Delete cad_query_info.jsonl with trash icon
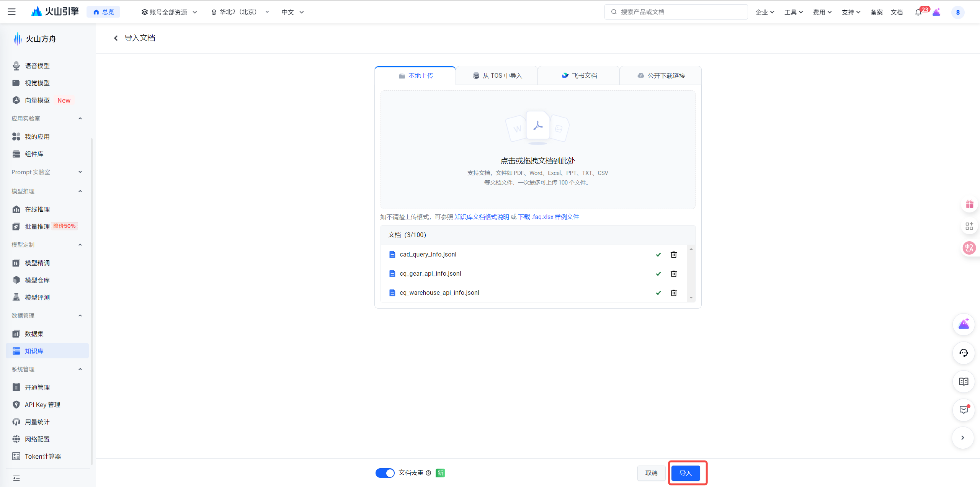This screenshot has width=980, height=487. (x=674, y=255)
